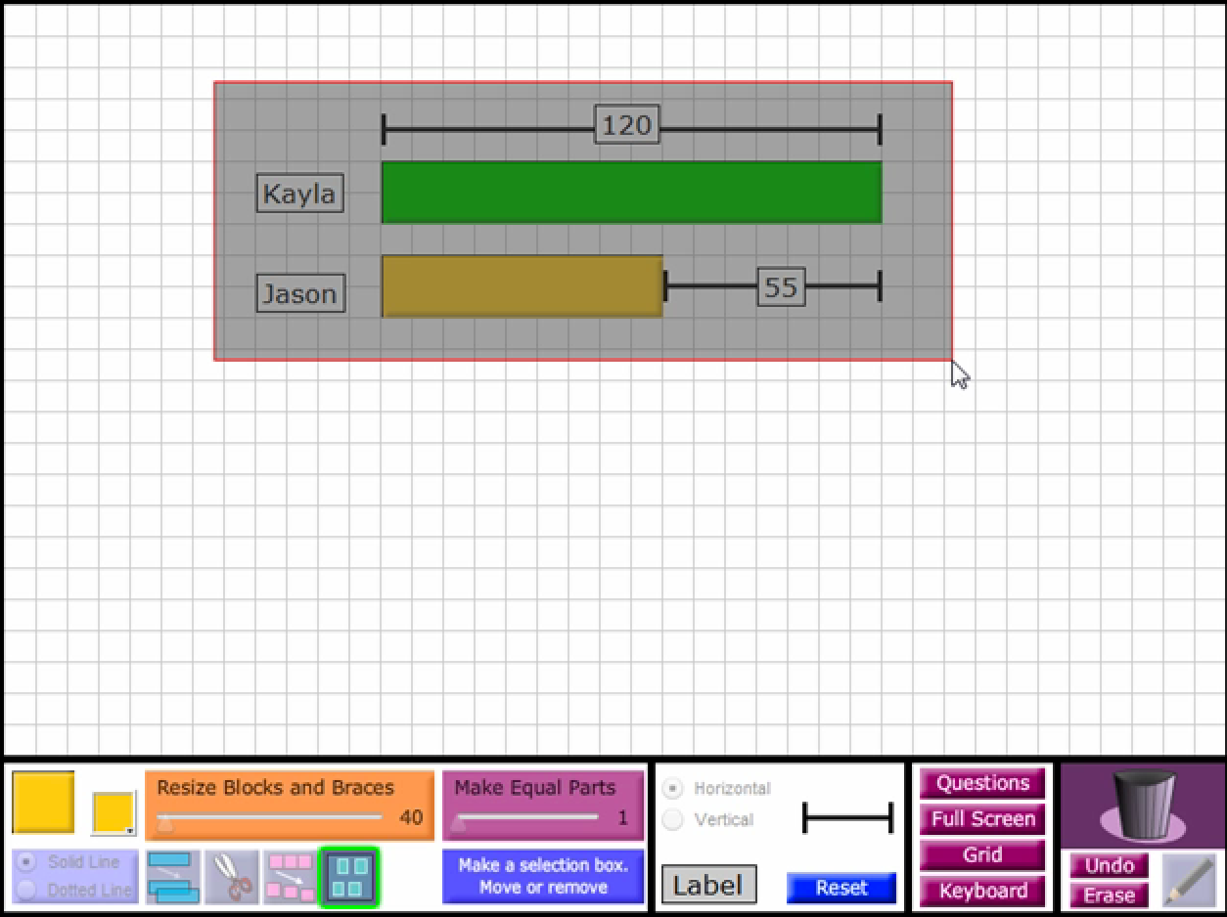Select the Kayla label box
This screenshot has height=917, width=1227.
tap(300, 194)
